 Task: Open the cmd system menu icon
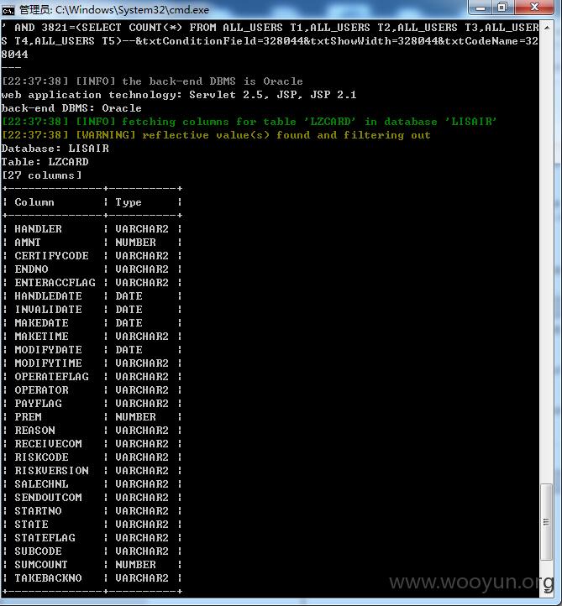click(8, 10)
